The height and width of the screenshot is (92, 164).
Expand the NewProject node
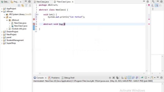(2, 34)
